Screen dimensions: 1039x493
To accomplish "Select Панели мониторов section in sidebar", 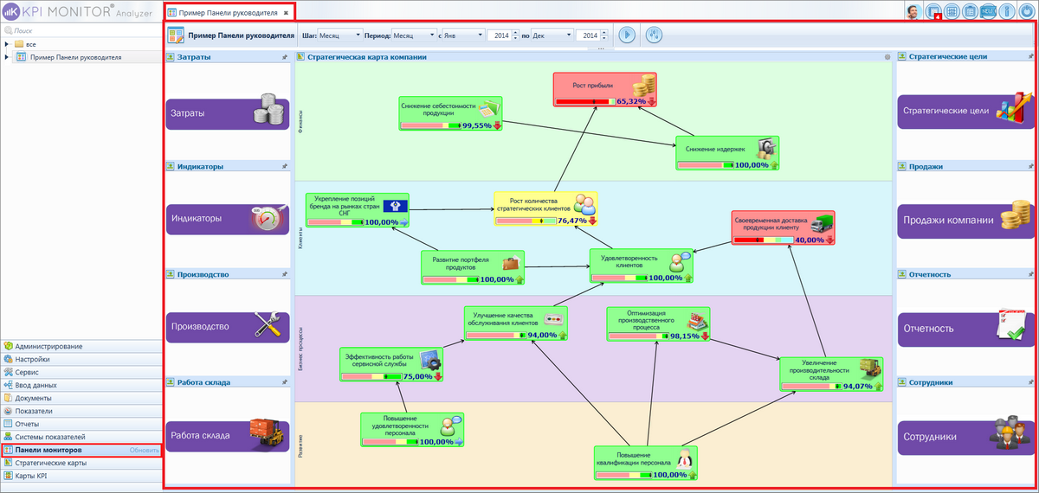I will click(x=81, y=450).
